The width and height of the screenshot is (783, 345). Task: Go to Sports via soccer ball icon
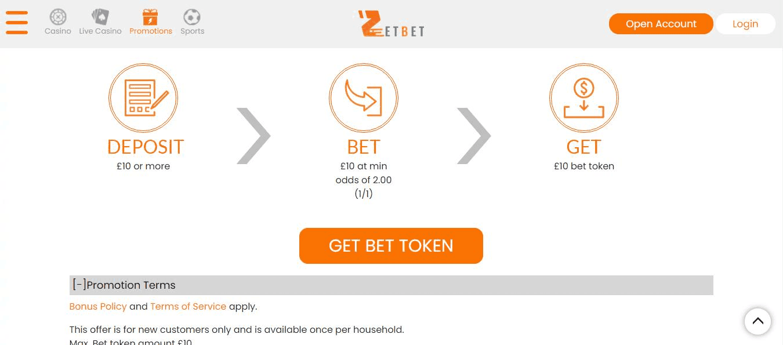point(192,17)
